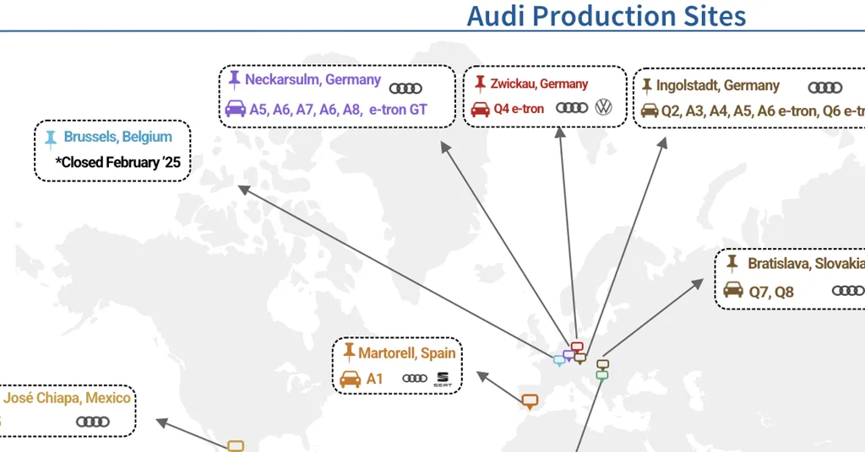This screenshot has width=865, height=452.
Task: Click the brown map marker for Ingolstadt
Action: coord(579,358)
